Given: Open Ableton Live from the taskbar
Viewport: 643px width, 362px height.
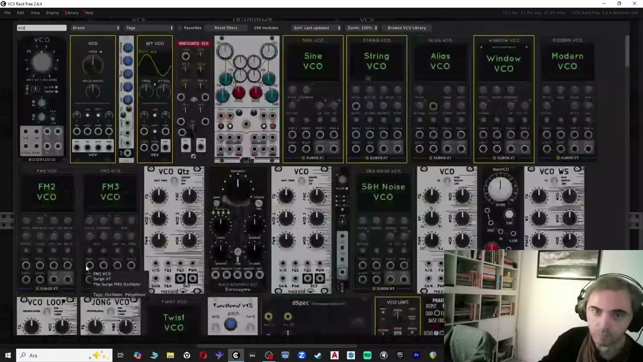Looking at the screenshot, I should click(252, 355).
